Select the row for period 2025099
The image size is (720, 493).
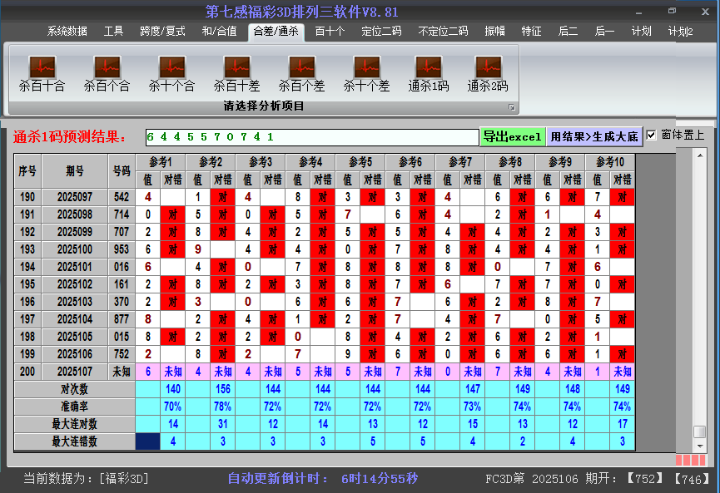[324, 232]
